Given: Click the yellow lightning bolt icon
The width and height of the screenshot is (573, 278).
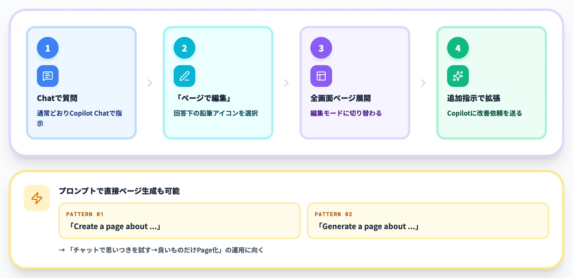Looking at the screenshot, I should [x=37, y=198].
